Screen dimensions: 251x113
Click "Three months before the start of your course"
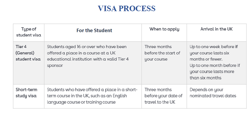pyautogui.click(x=162, y=53)
